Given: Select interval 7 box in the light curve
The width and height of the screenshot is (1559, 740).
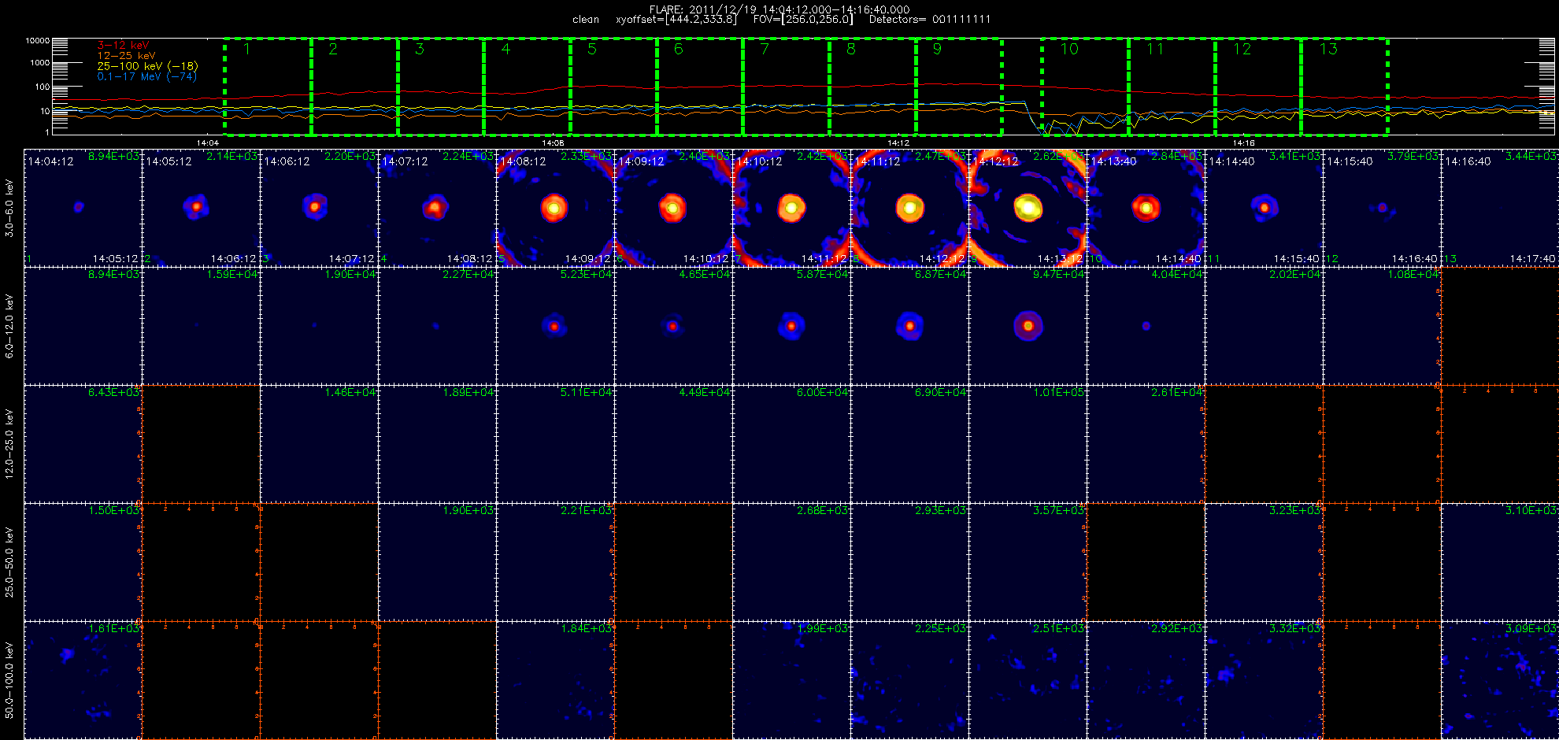Looking at the screenshot, I should coord(786,87).
